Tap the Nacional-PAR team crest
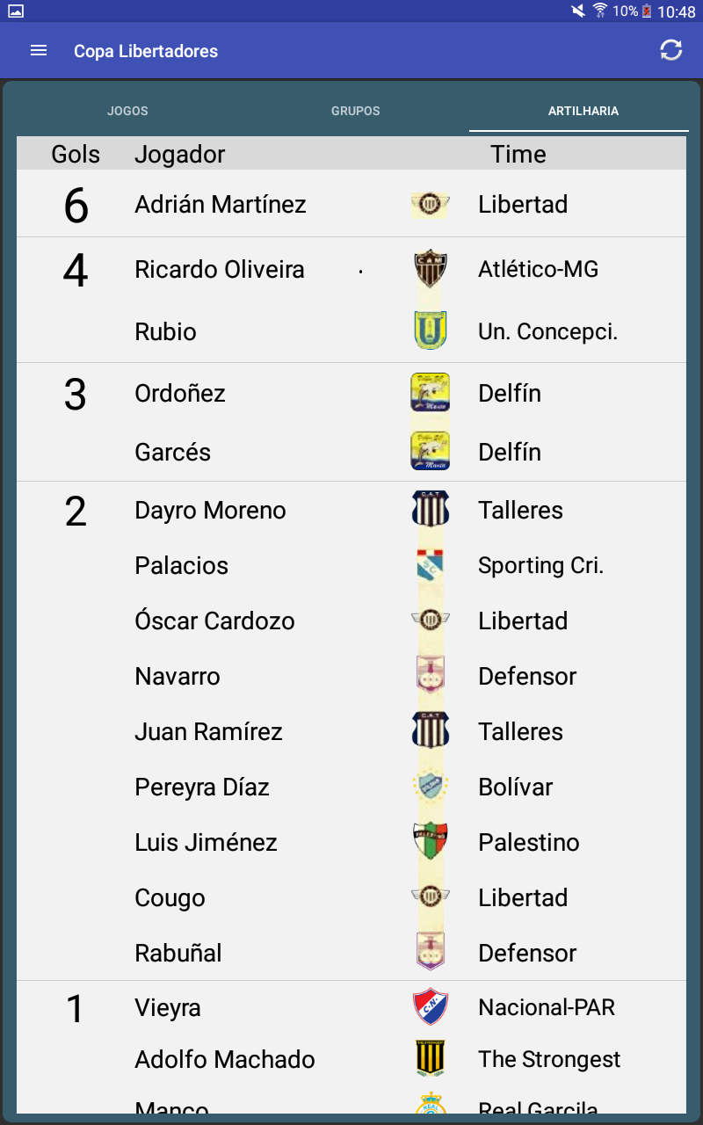The width and height of the screenshot is (703, 1125). click(x=431, y=1007)
